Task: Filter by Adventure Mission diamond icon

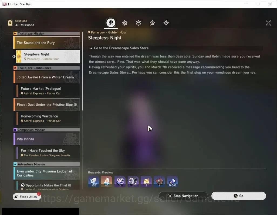Action: tap(166, 23)
